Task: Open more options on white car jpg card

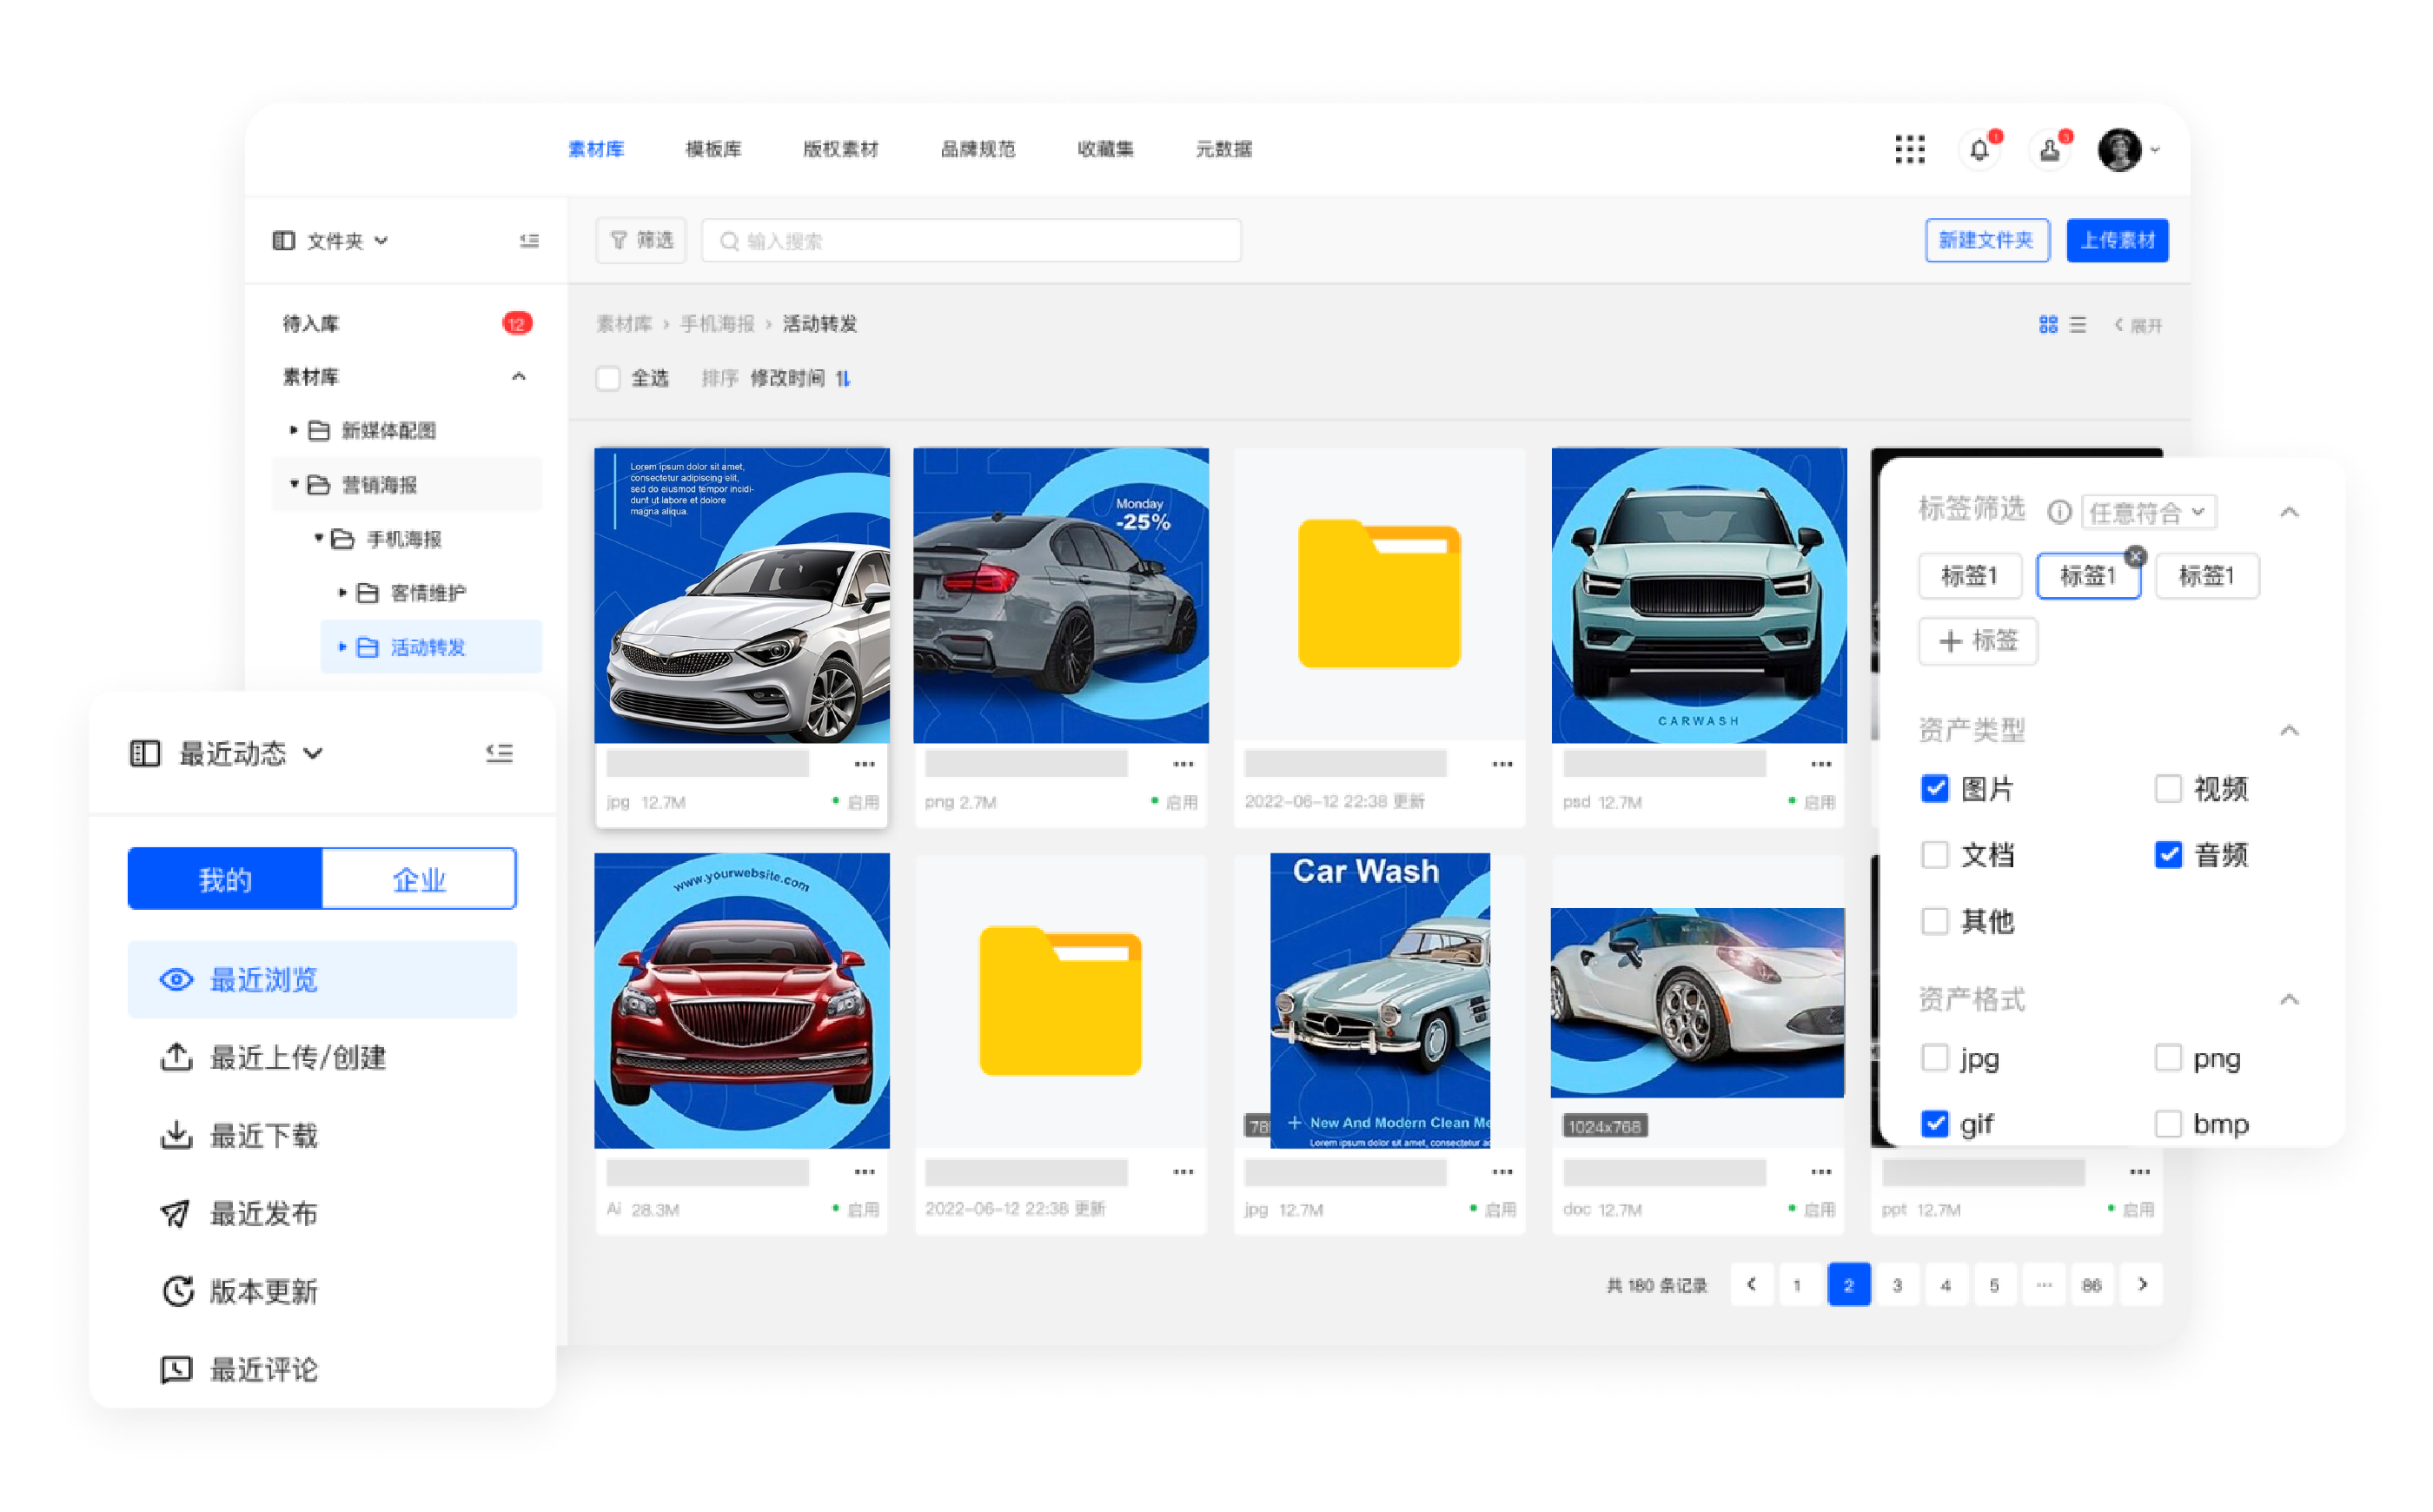Action: tap(864, 765)
